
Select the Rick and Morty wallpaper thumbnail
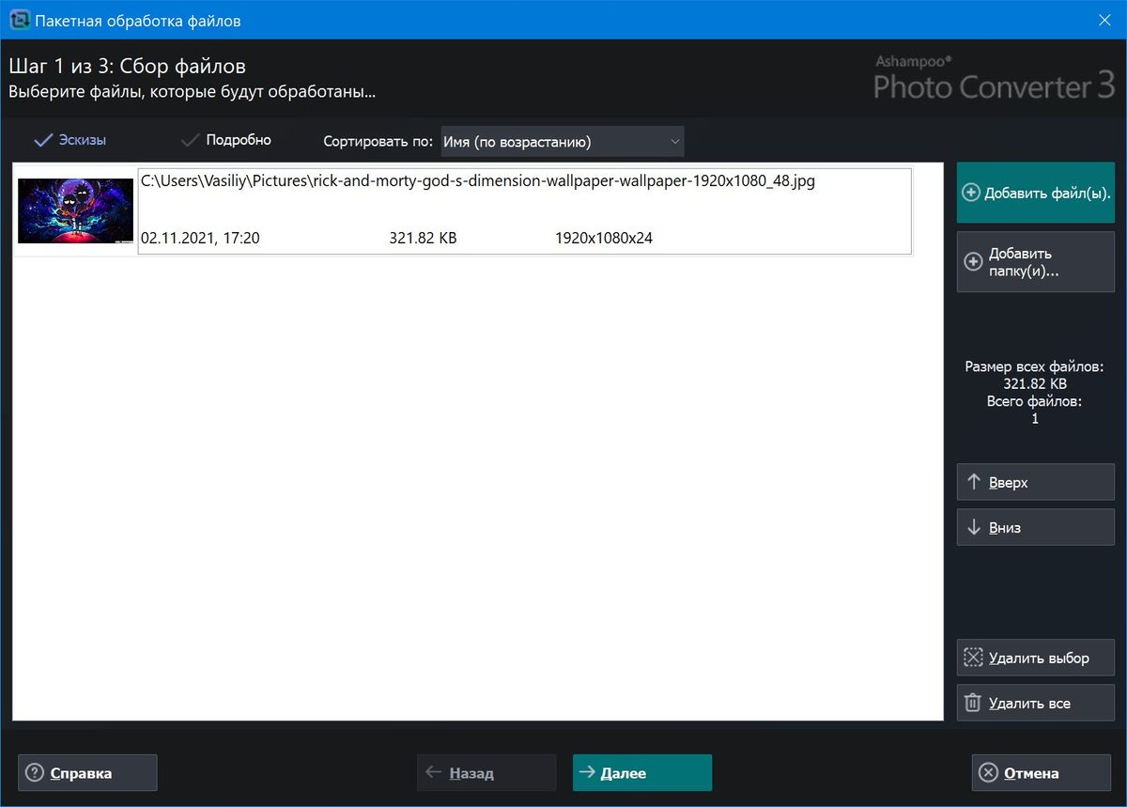[x=75, y=211]
